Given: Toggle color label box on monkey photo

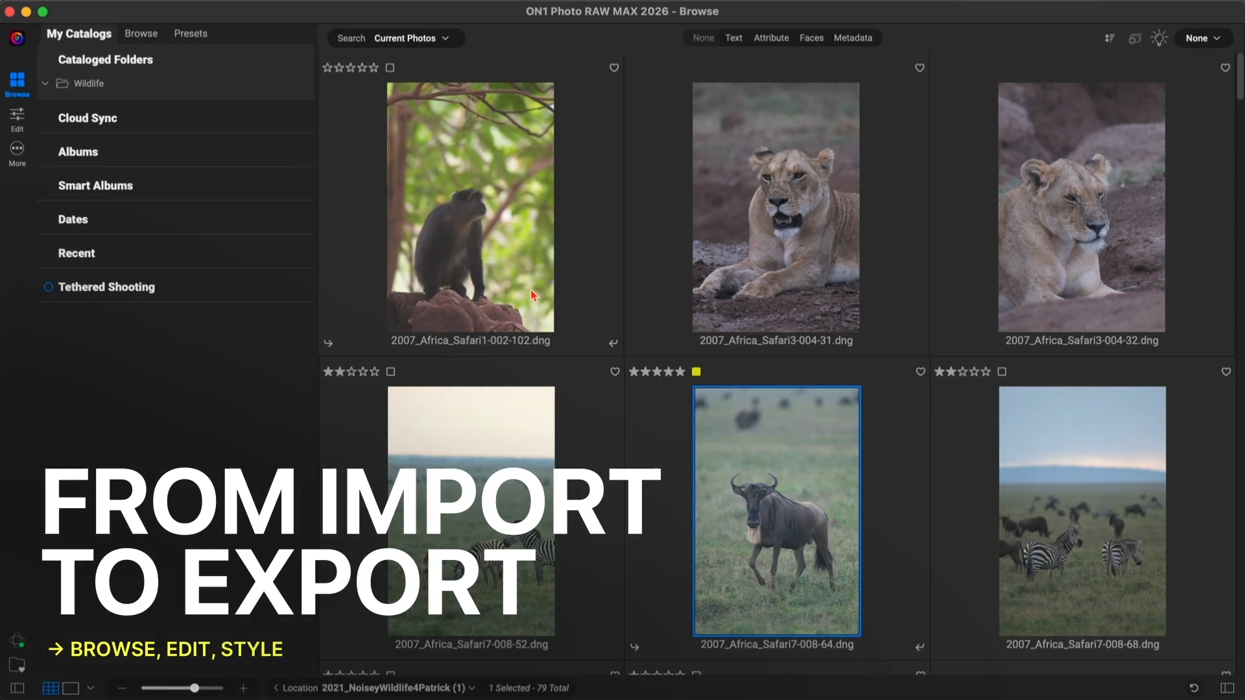Looking at the screenshot, I should [x=390, y=68].
